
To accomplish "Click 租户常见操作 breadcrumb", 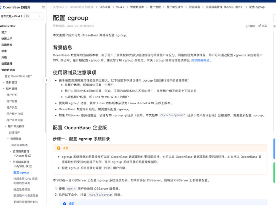I will (x=175, y=7).
